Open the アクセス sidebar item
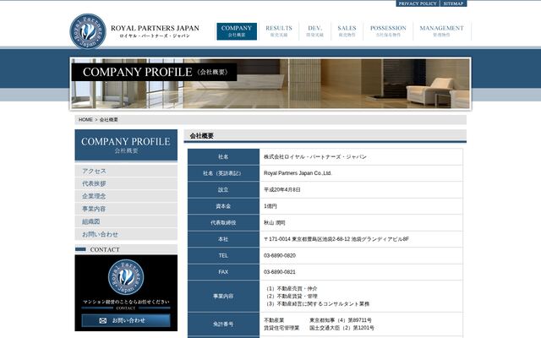Screen dimensions: 541x338 [126, 171]
